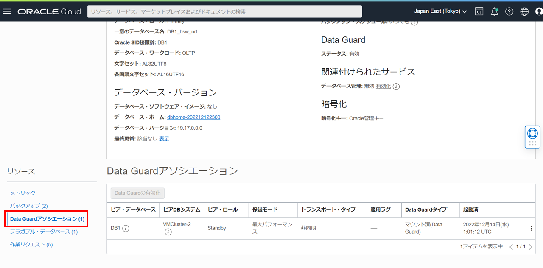The width and height of the screenshot is (543, 268).
Task: Go to previous page of associations
Action: pyautogui.click(x=511, y=247)
